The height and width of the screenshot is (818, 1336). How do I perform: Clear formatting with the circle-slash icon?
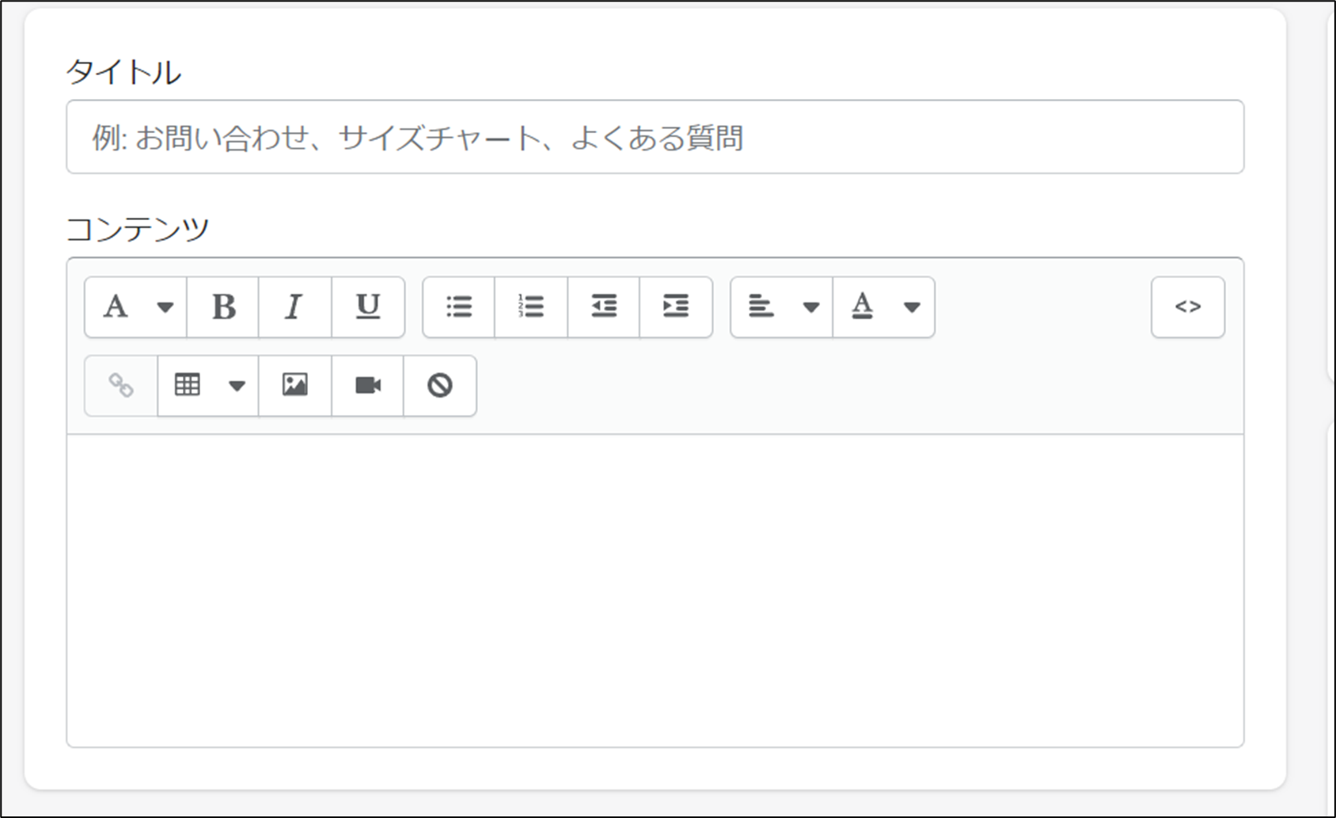[x=440, y=386]
